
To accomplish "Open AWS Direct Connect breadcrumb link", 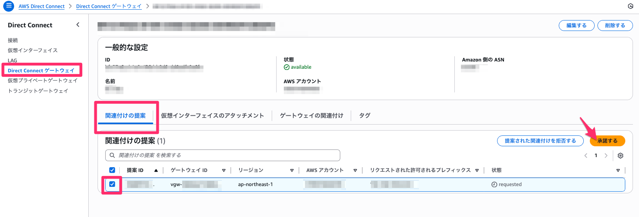I will (x=42, y=6).
